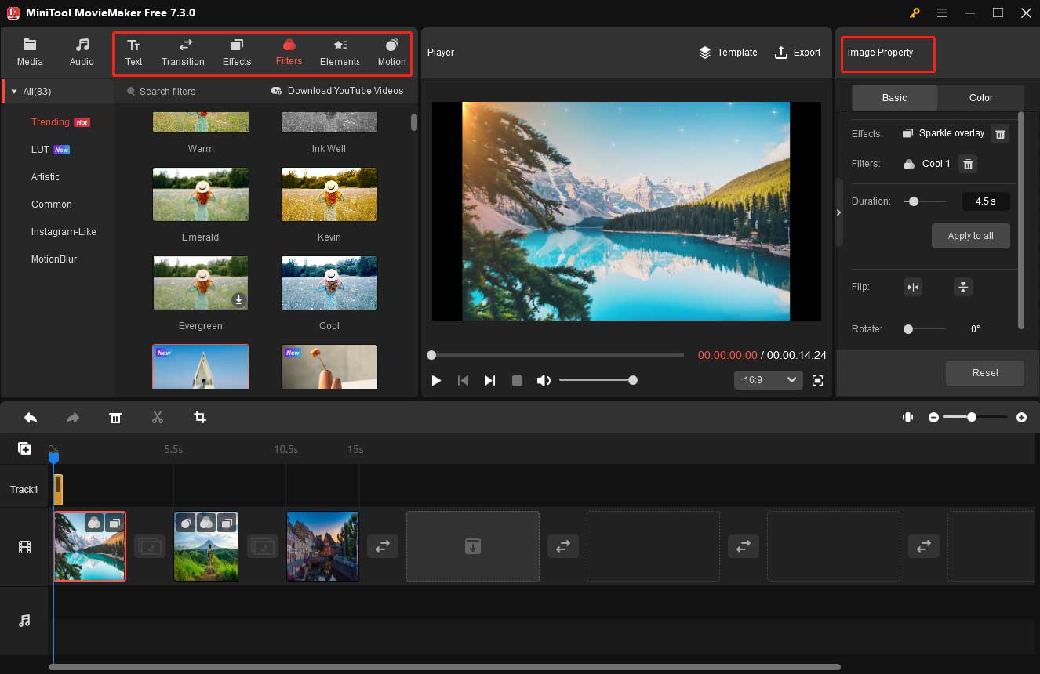The height and width of the screenshot is (674, 1040).
Task: Play the video preview
Action: [x=436, y=380]
